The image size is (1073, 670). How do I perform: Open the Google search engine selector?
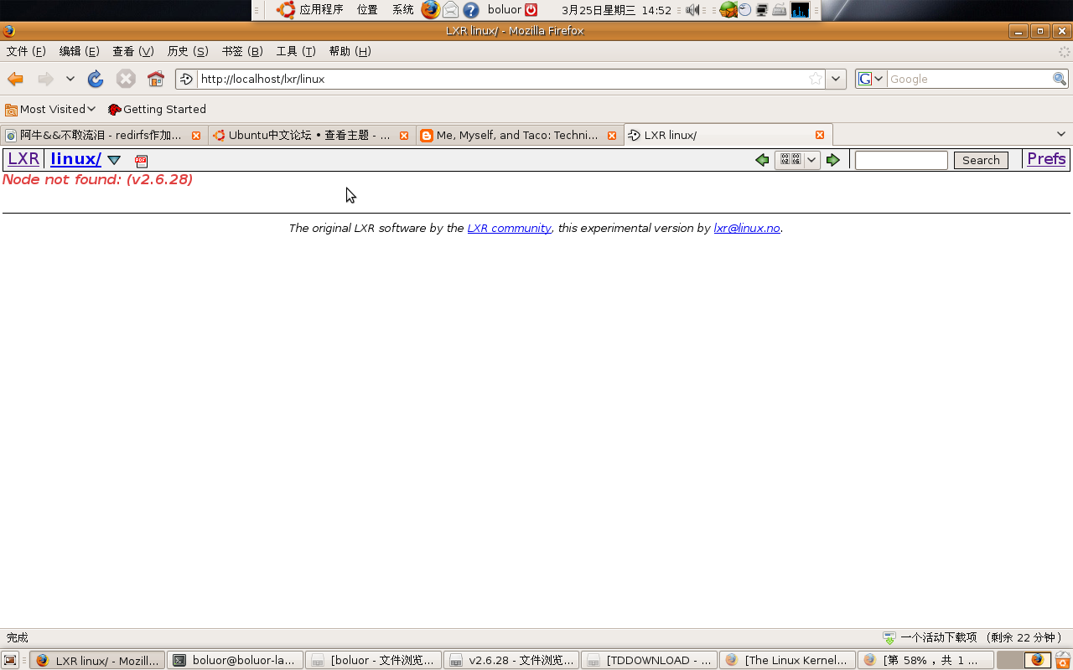871,79
